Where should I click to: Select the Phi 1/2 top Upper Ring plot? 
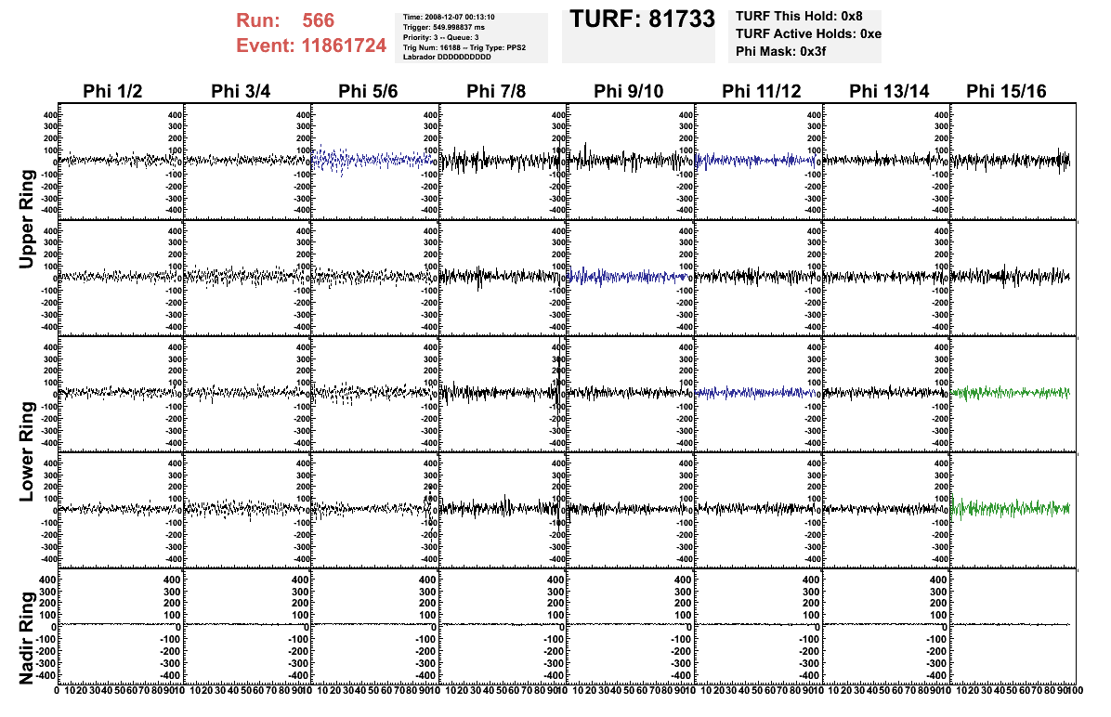[121, 161]
